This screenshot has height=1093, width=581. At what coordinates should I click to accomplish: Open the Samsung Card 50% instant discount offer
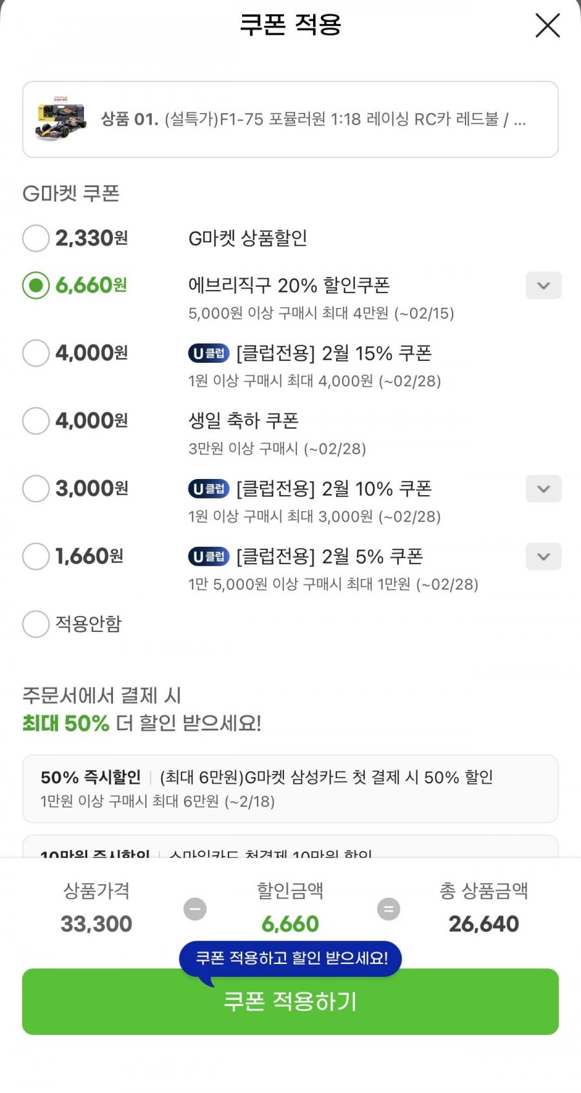[x=290, y=788]
